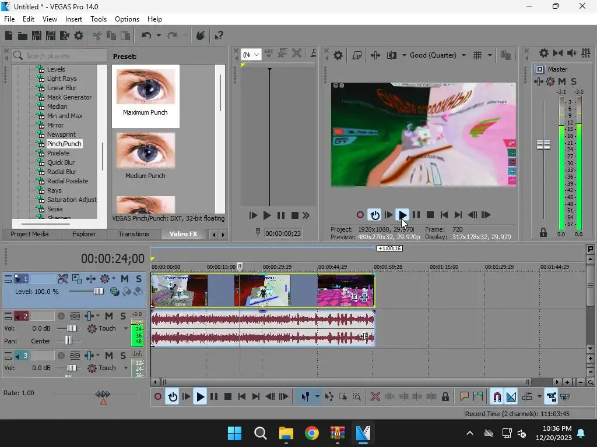Open the Options menu
Image resolution: width=597 pixels, height=447 pixels.
(127, 19)
